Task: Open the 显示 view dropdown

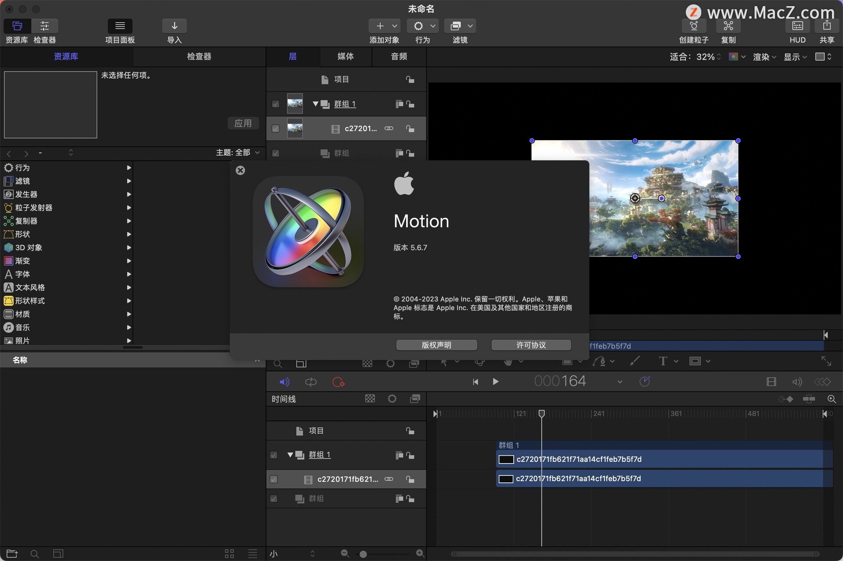Action: click(x=795, y=57)
